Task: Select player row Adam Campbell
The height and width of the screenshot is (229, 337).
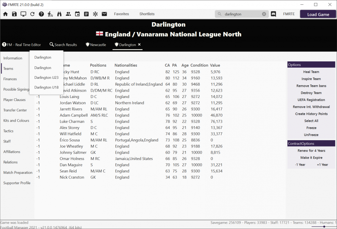Action: (129, 116)
